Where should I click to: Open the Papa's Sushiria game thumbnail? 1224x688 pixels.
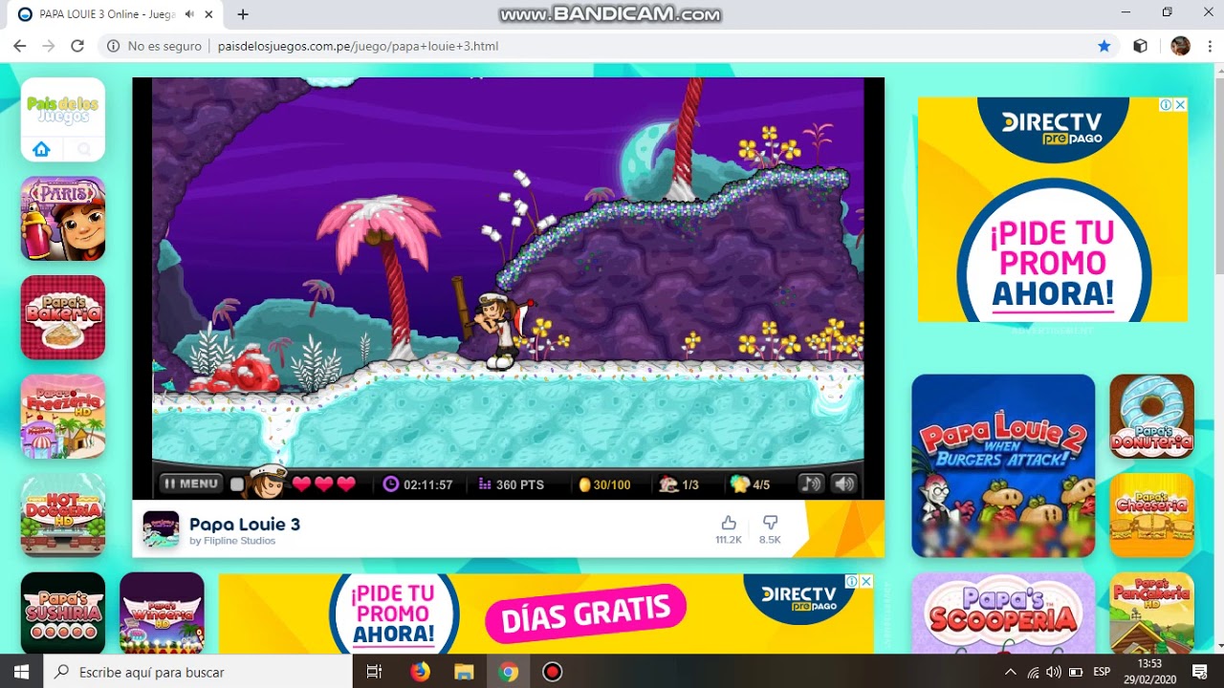tap(63, 613)
